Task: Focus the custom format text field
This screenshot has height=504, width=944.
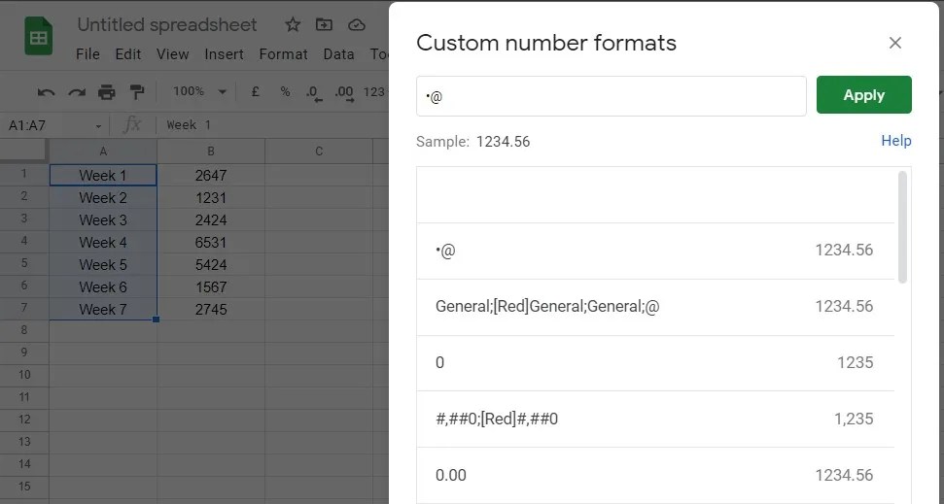Action: click(612, 96)
